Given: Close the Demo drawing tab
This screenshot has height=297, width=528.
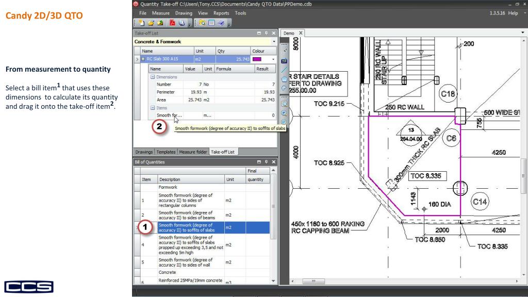Looking at the screenshot, I should coord(301,33).
